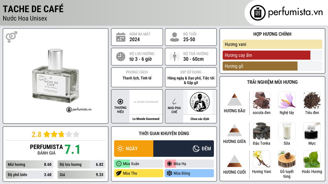This screenshot has height=184, width=328.
Task: Click the Tache de Café bottle photo
Action: point(55,76)
